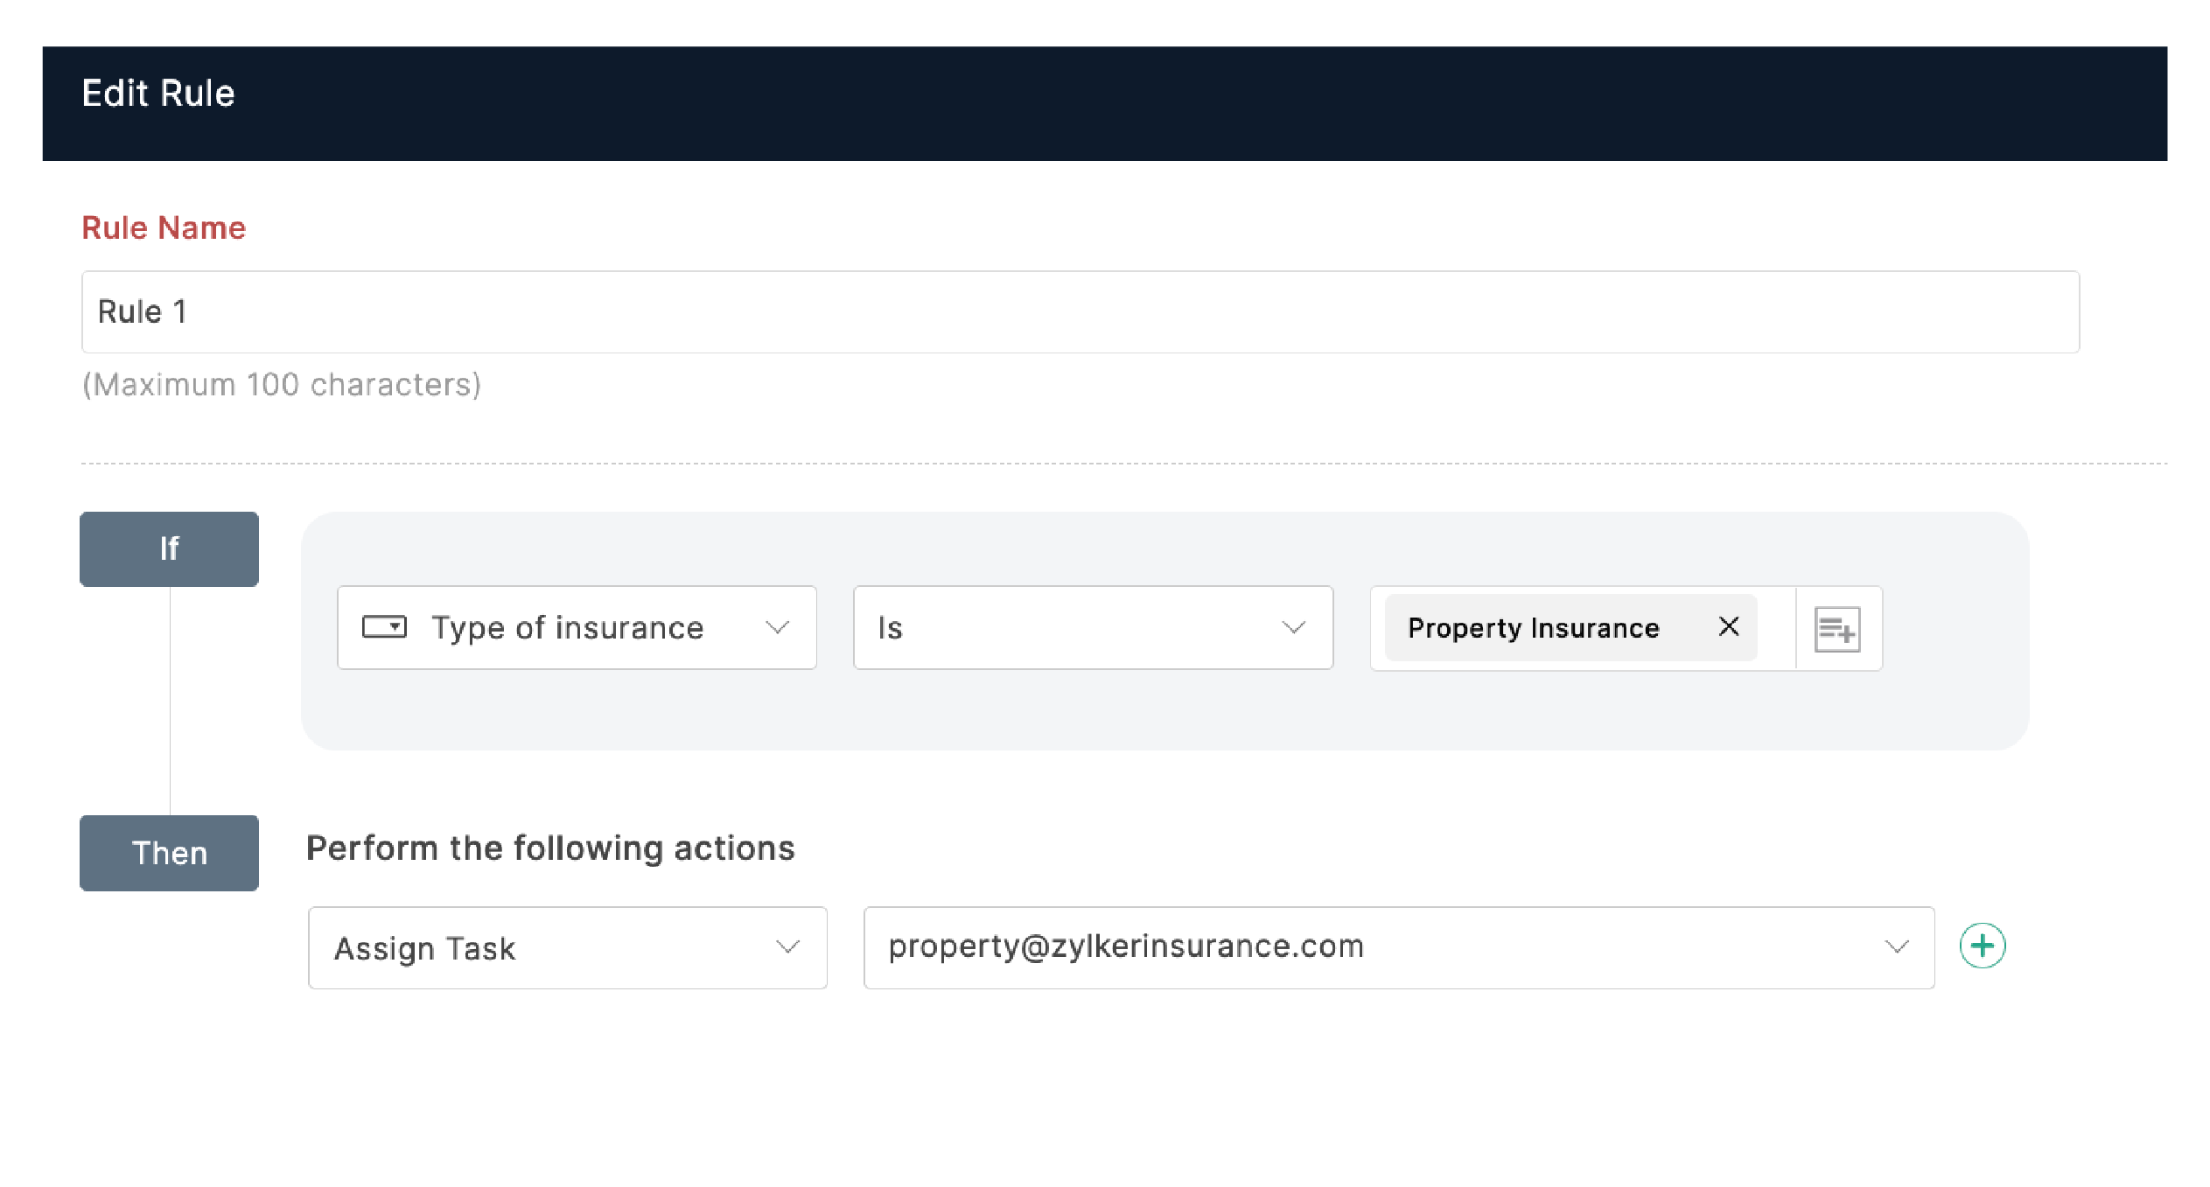Open the Is condition dropdown
The image size is (2210, 1187).
pos(1292,627)
